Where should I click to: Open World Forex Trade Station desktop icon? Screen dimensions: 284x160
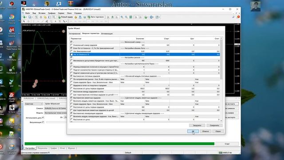(x=12, y=45)
